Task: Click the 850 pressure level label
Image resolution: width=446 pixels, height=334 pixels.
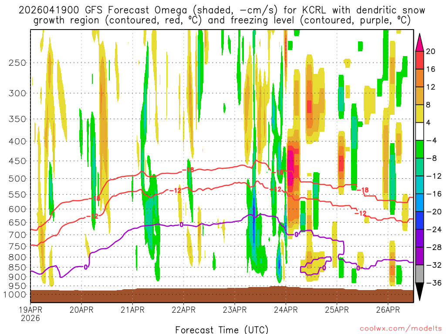Action: [x=17, y=267]
